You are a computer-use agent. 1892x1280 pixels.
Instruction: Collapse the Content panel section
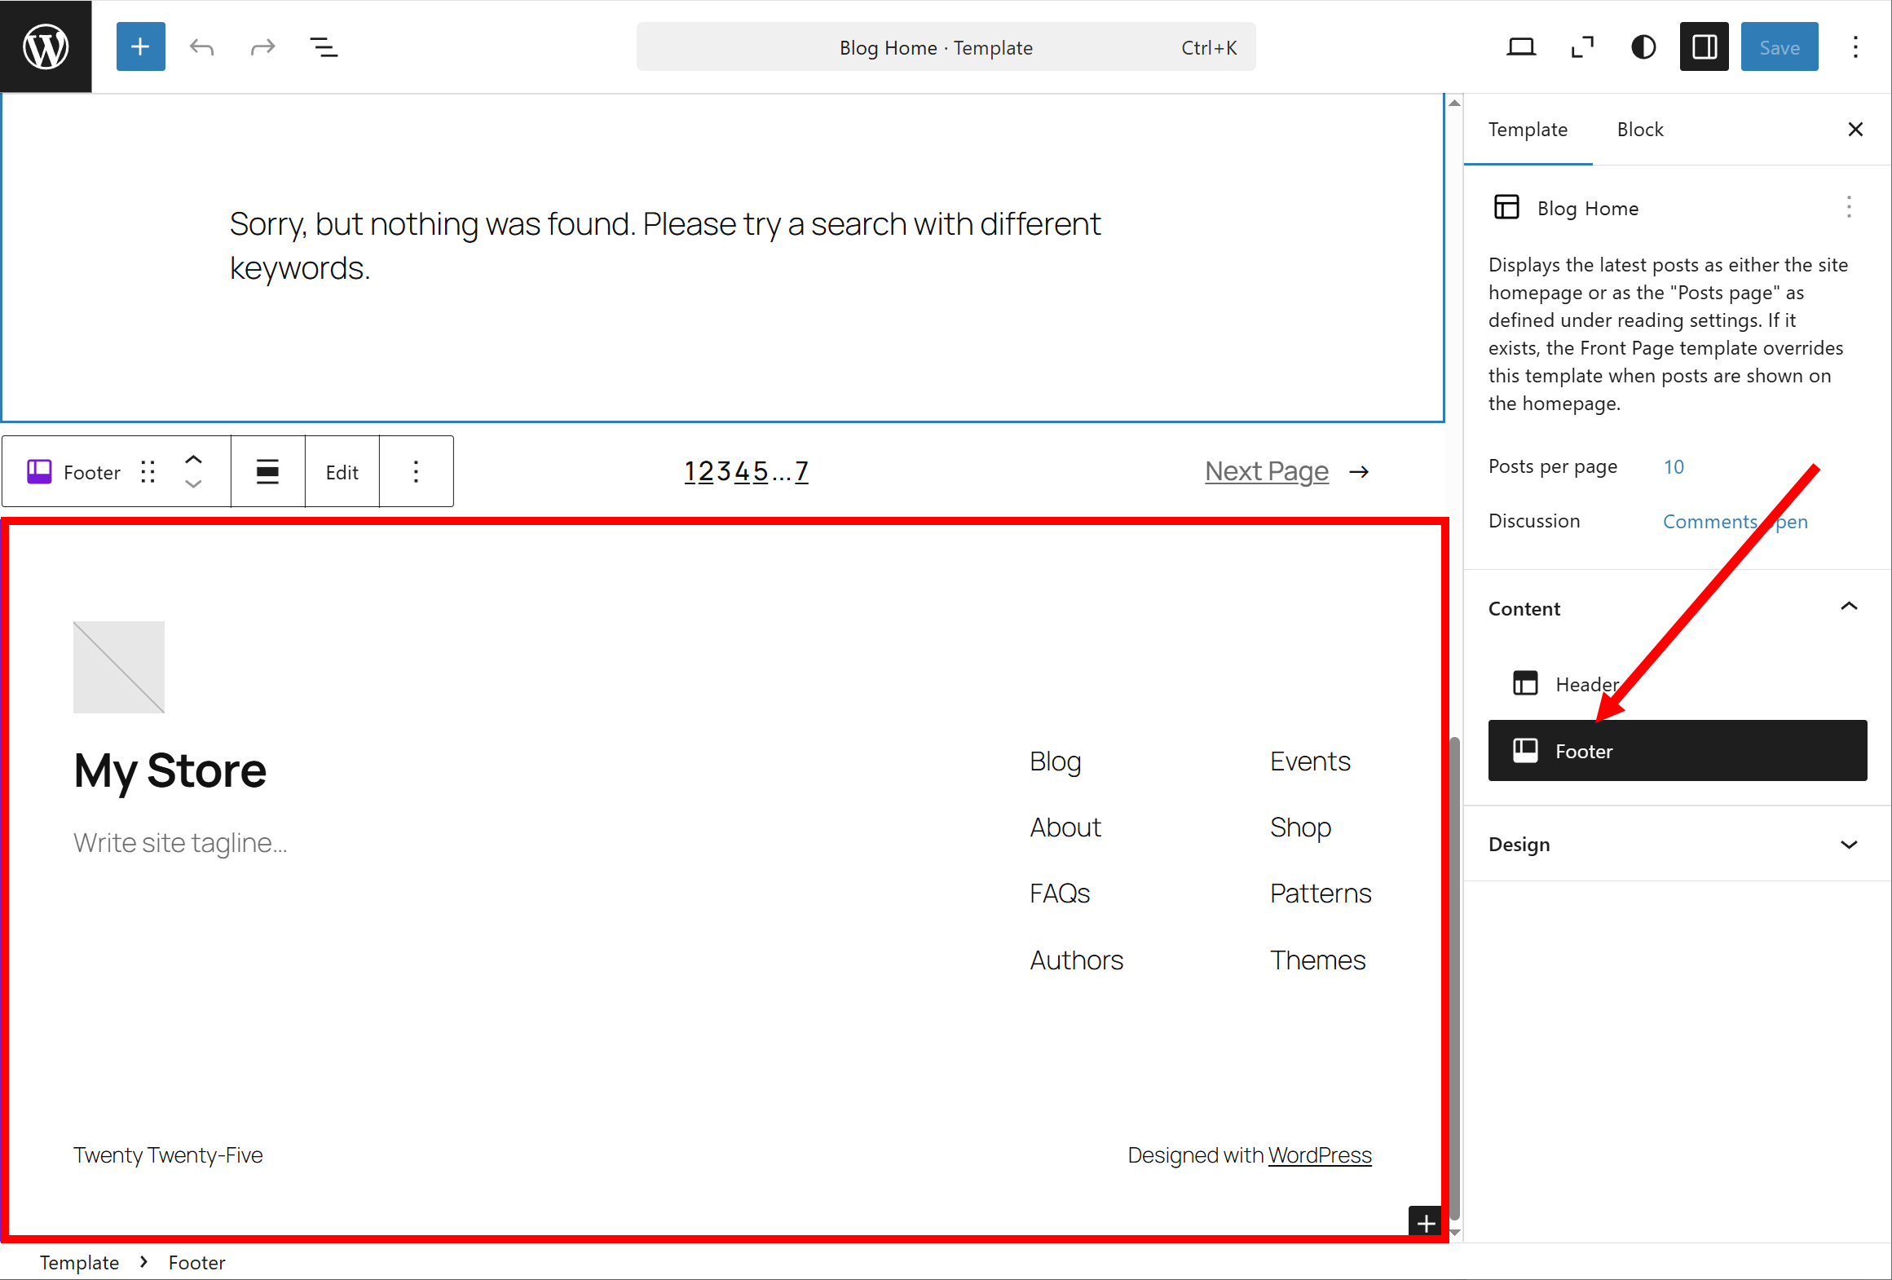point(1849,607)
